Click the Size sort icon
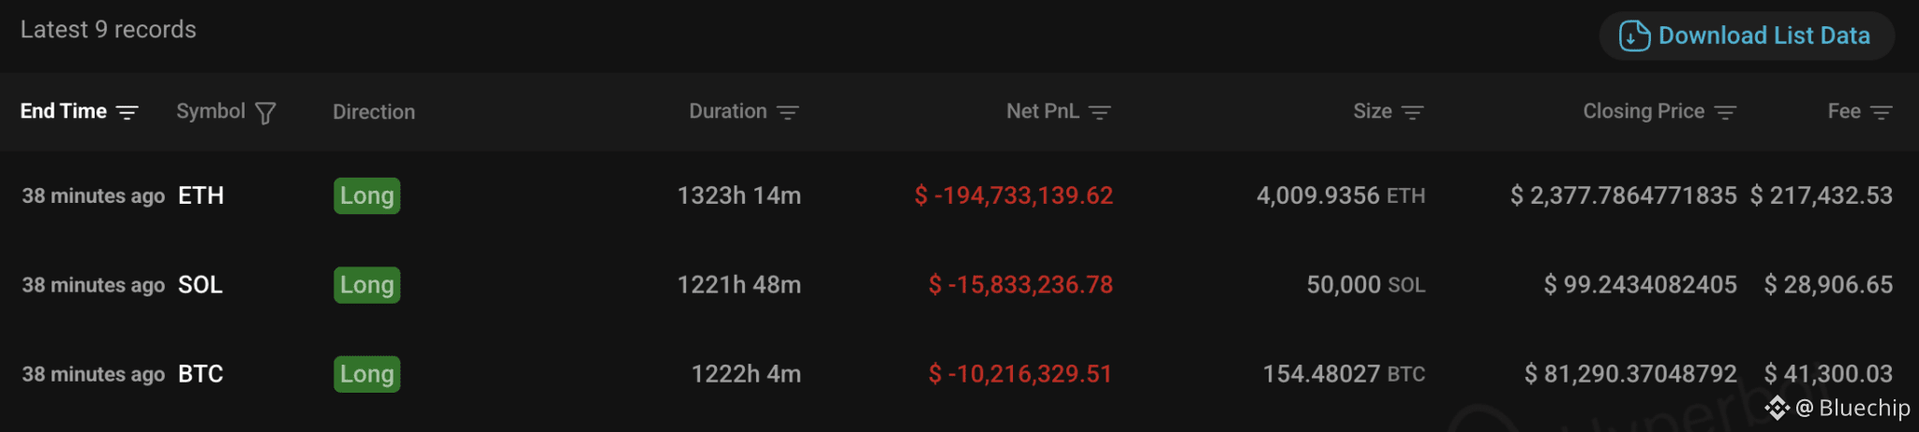The image size is (1919, 432). pyautogui.click(x=1412, y=112)
